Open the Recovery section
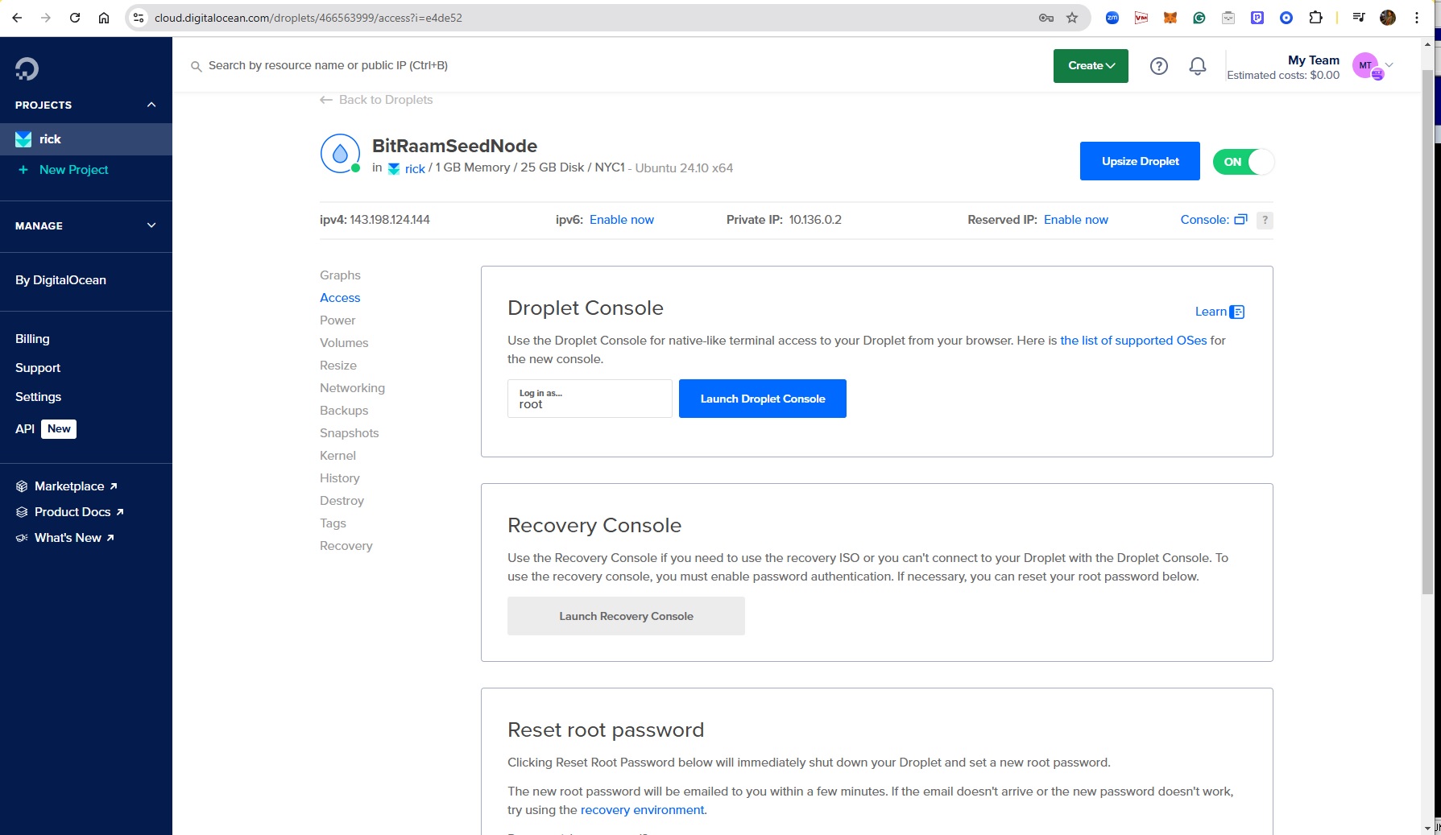This screenshot has height=835, width=1441. click(346, 546)
